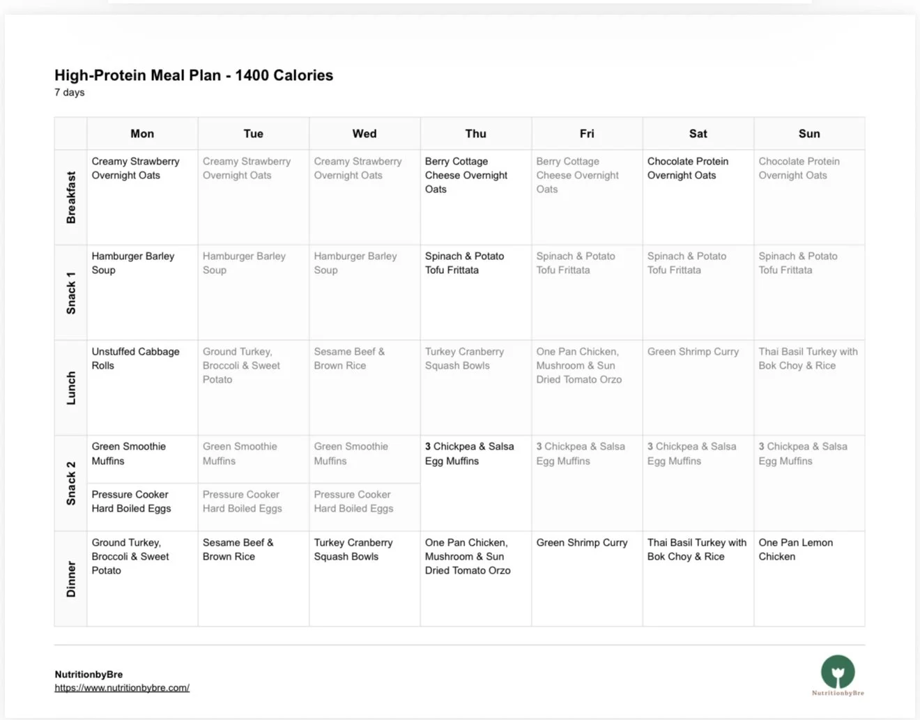Select Sunday's One Pan Lemon Chicken dinner
Viewport: 920px width, 720px height.
pyautogui.click(x=795, y=549)
